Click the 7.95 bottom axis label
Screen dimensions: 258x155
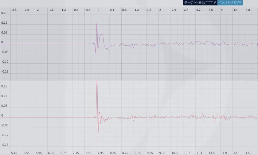[x=100, y=153]
